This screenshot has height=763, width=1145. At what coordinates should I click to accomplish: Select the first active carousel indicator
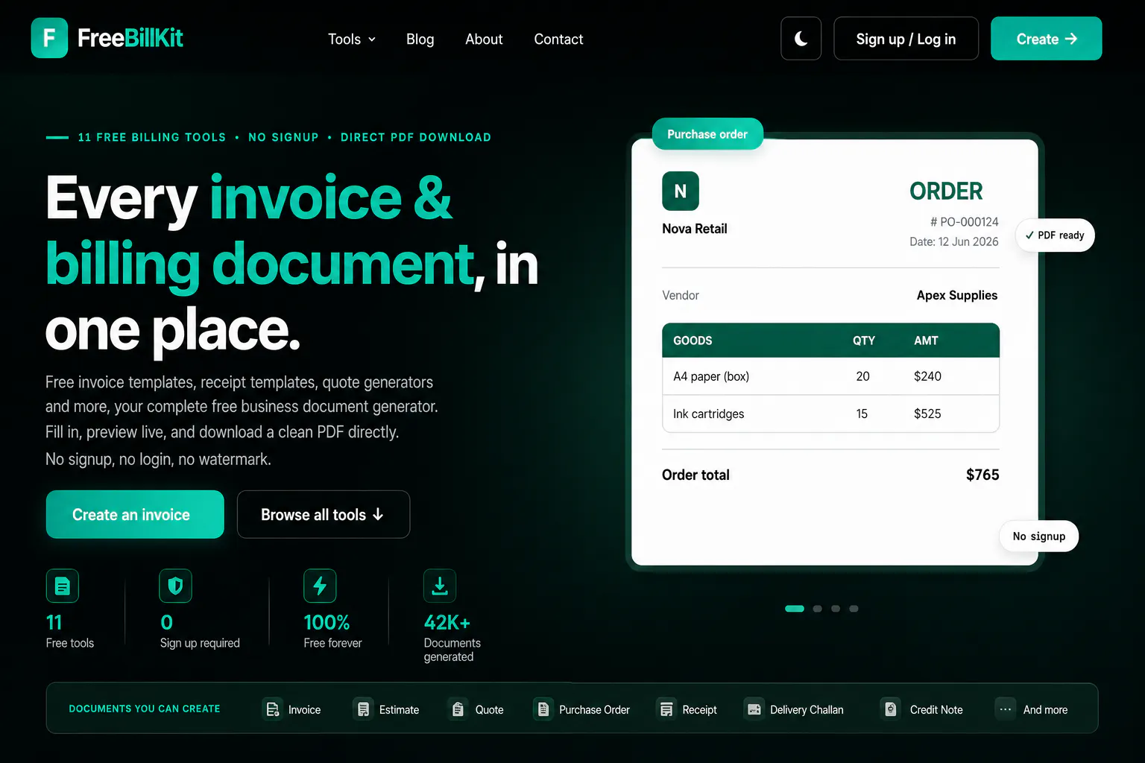pos(795,609)
